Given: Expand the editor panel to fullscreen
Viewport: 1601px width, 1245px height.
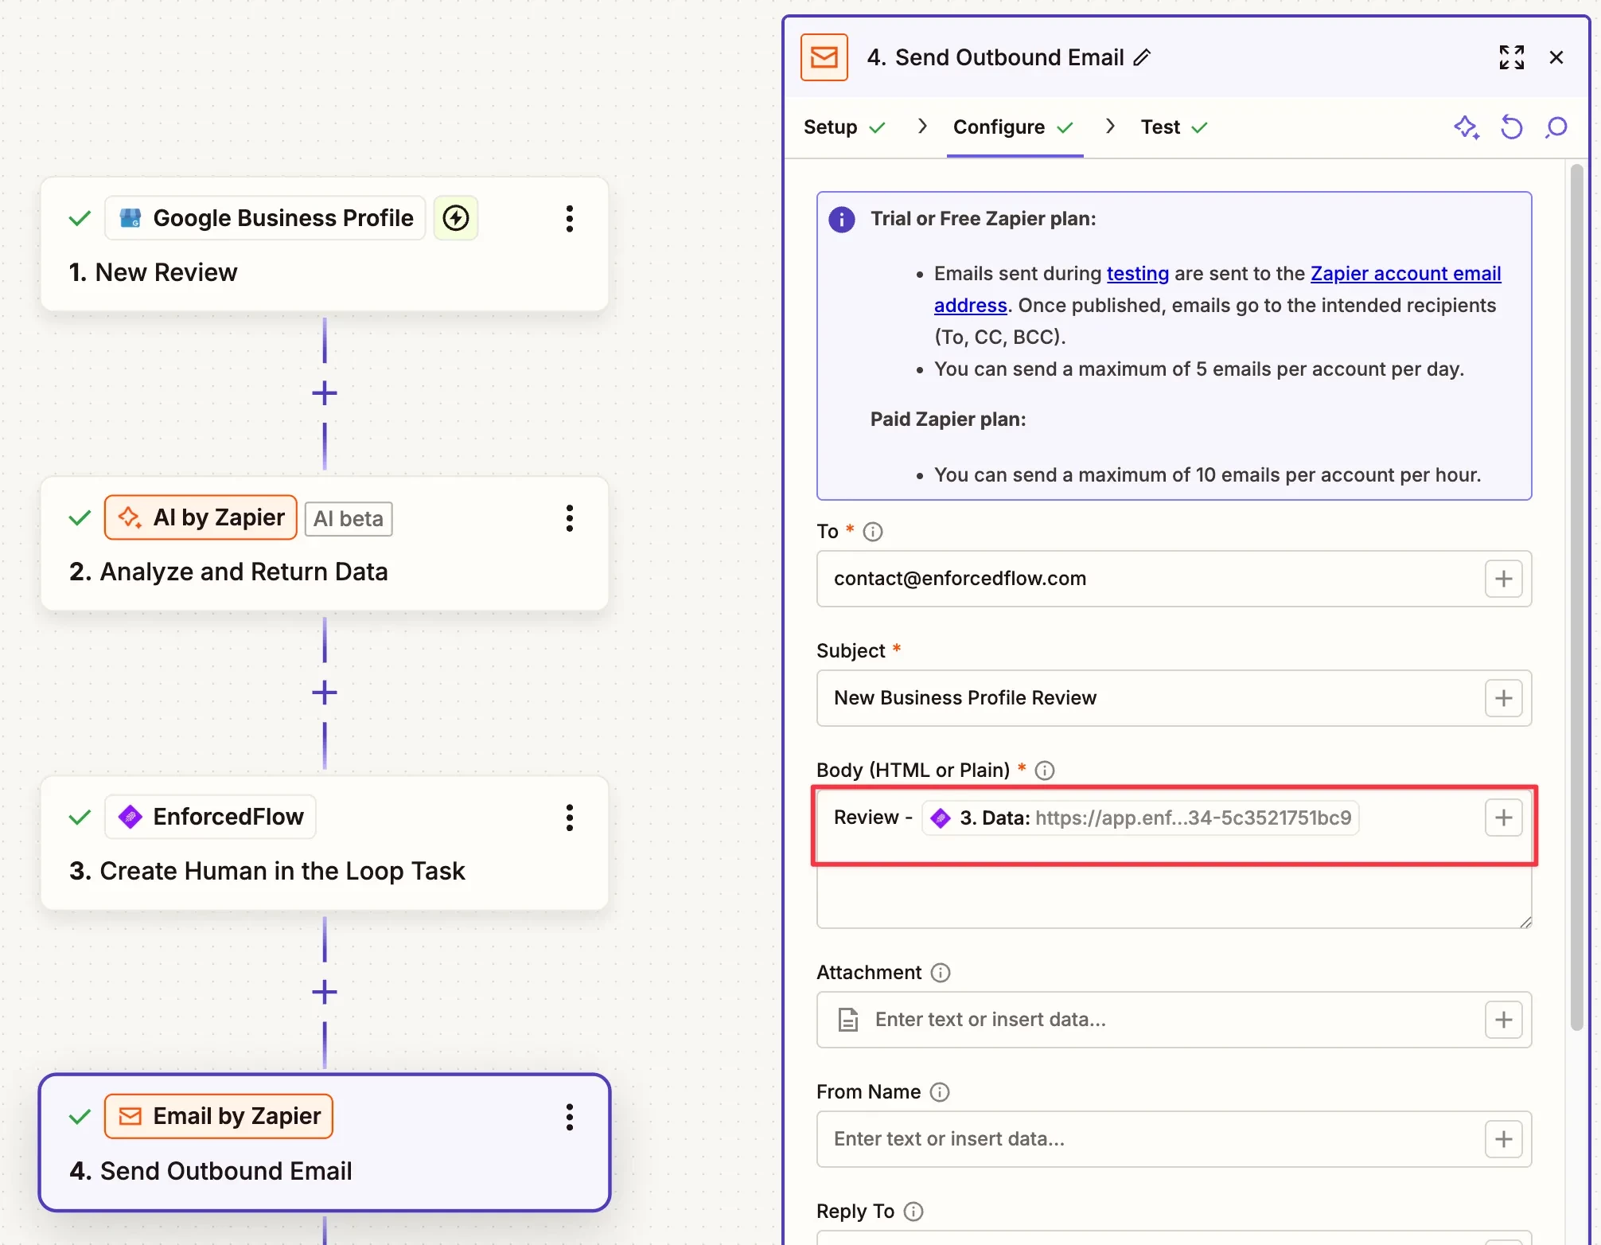Looking at the screenshot, I should 1511,57.
